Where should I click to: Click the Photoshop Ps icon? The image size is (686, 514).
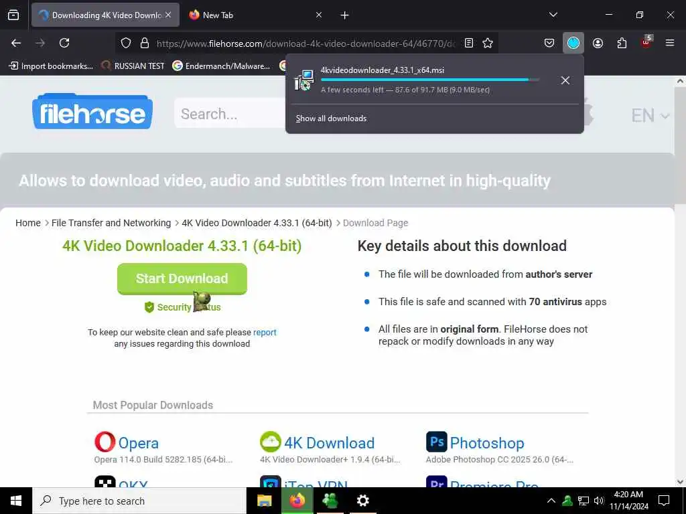437,442
